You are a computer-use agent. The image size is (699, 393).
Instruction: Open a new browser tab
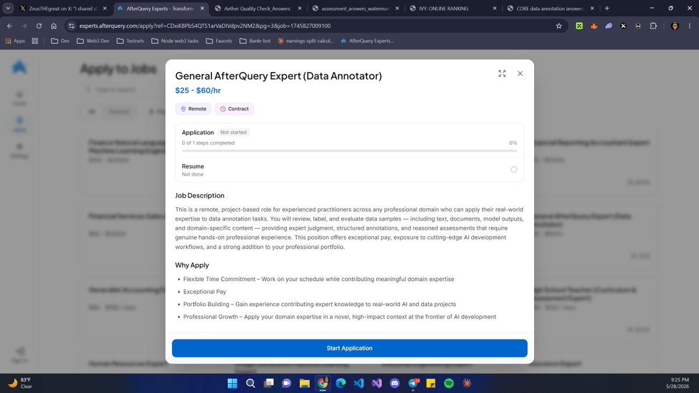coord(606,9)
